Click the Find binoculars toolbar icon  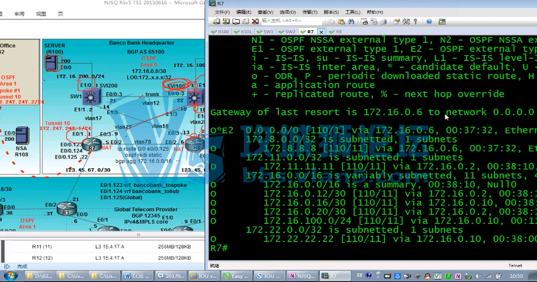(351, 21)
